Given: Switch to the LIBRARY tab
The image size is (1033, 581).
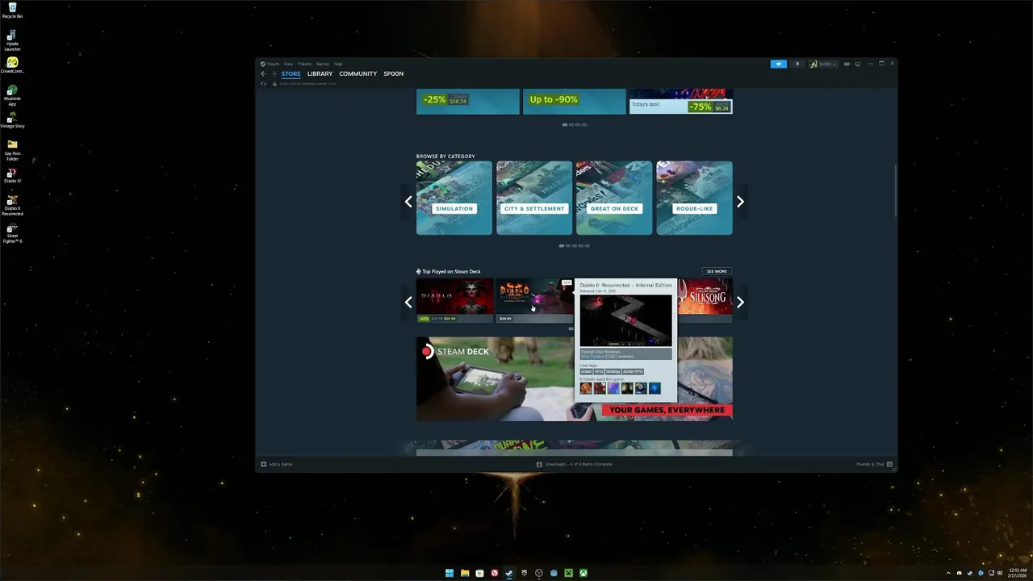Looking at the screenshot, I should (320, 73).
